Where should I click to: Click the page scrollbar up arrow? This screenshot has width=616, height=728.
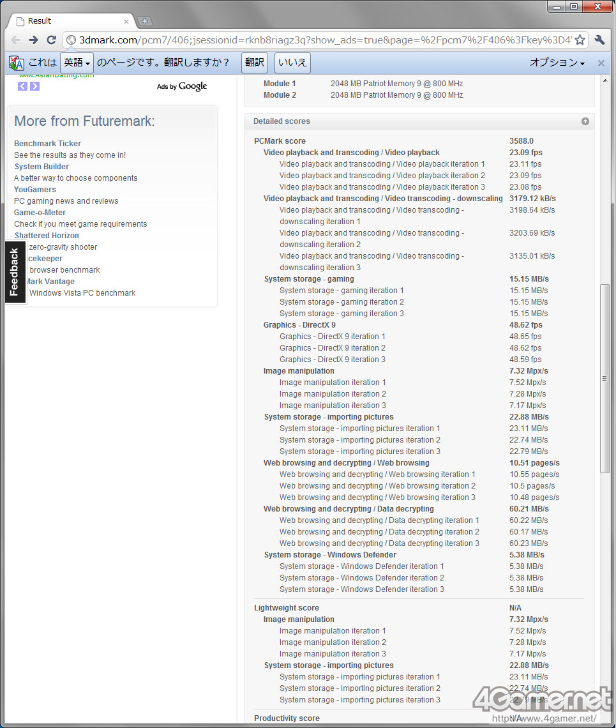(x=605, y=81)
